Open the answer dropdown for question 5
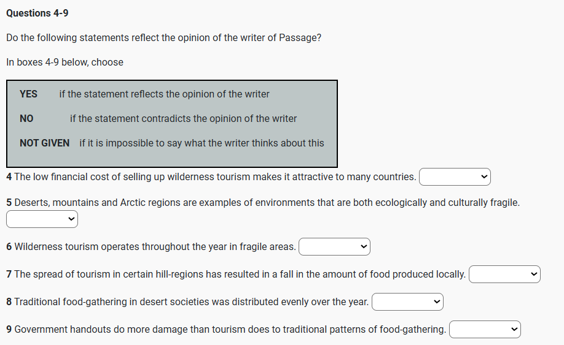The width and height of the screenshot is (564, 345). (x=42, y=219)
